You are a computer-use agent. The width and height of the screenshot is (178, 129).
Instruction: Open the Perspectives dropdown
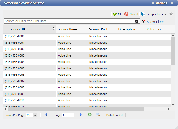(x=154, y=14)
